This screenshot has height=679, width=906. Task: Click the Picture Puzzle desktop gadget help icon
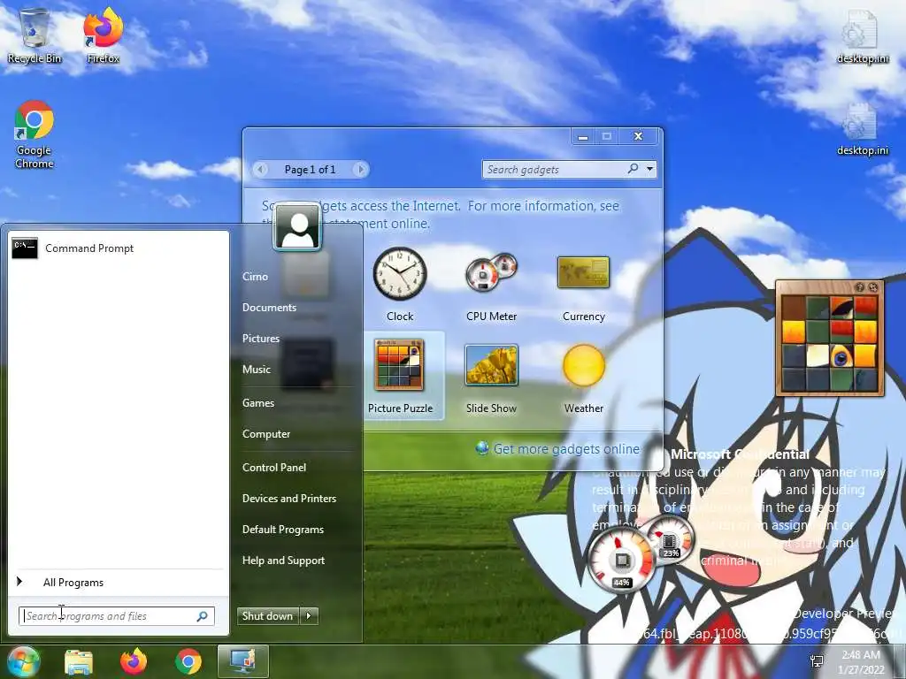click(x=860, y=287)
